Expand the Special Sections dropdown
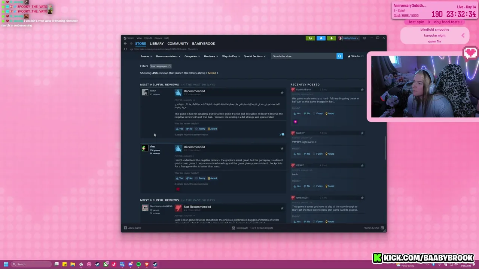 tap(255, 56)
